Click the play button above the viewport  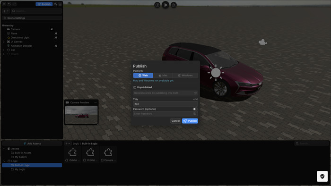pyautogui.click(x=165, y=5)
